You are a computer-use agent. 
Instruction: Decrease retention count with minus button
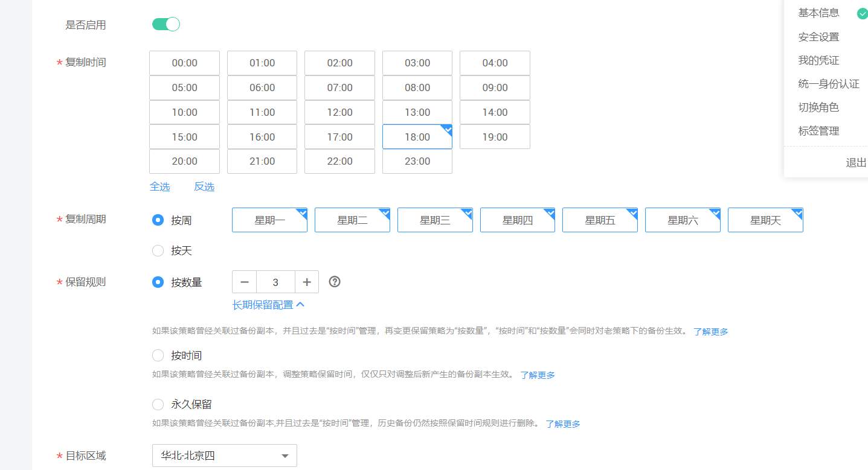click(245, 282)
